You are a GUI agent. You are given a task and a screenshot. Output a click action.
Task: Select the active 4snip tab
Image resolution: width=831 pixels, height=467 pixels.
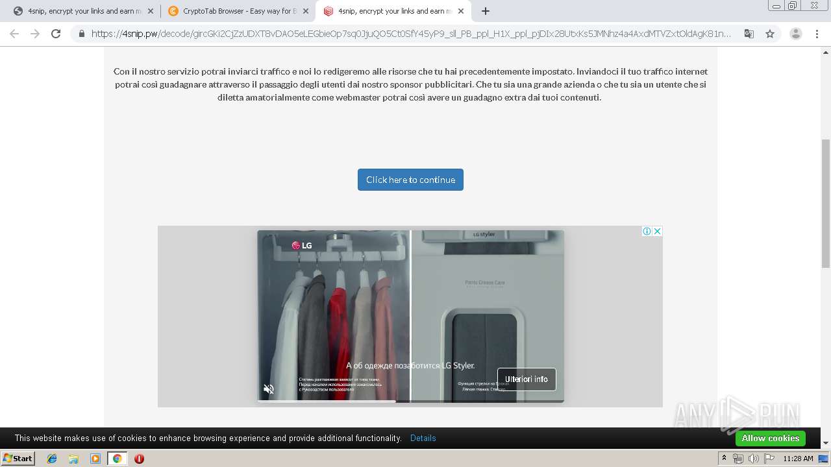click(393, 11)
